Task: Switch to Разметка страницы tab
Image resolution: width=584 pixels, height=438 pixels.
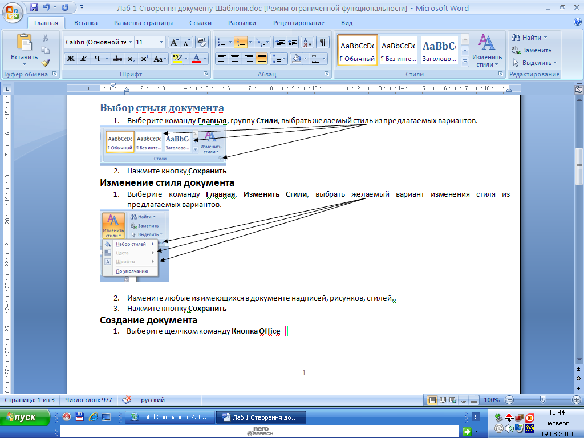Action: coord(143,23)
